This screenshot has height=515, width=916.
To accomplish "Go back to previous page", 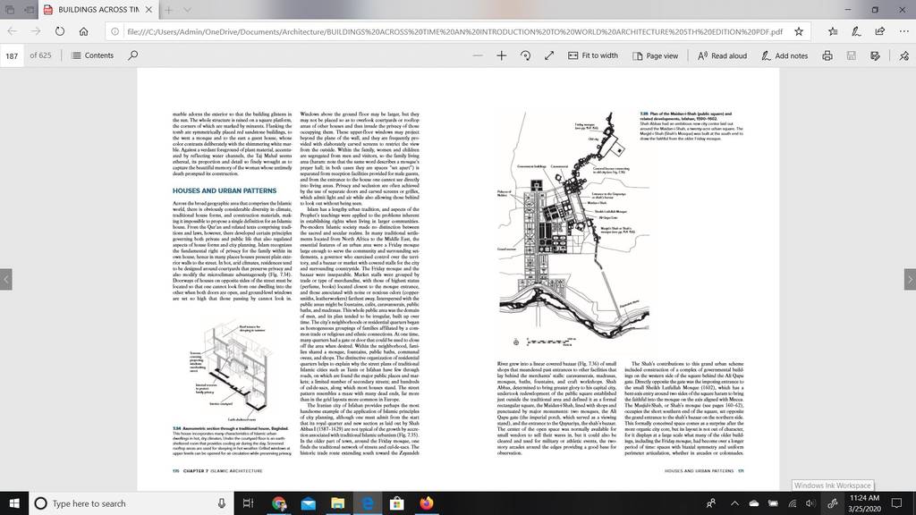I will click(x=13, y=31).
